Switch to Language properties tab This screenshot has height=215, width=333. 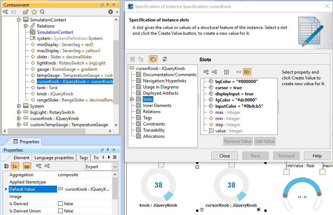54,158
